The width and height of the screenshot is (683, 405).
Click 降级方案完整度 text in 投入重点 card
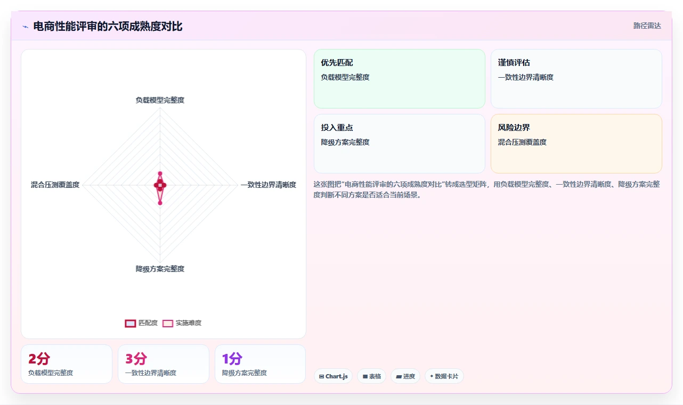point(345,142)
